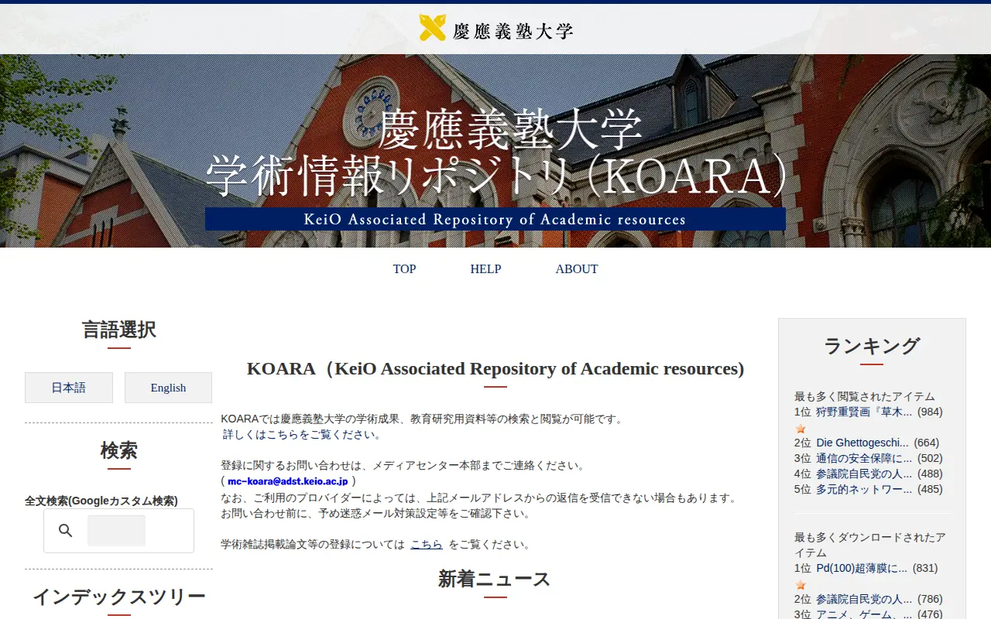The width and height of the screenshot is (991, 619).
Task: Open most-viewed 4位 参議院自民党の人...
Action: coord(864,474)
